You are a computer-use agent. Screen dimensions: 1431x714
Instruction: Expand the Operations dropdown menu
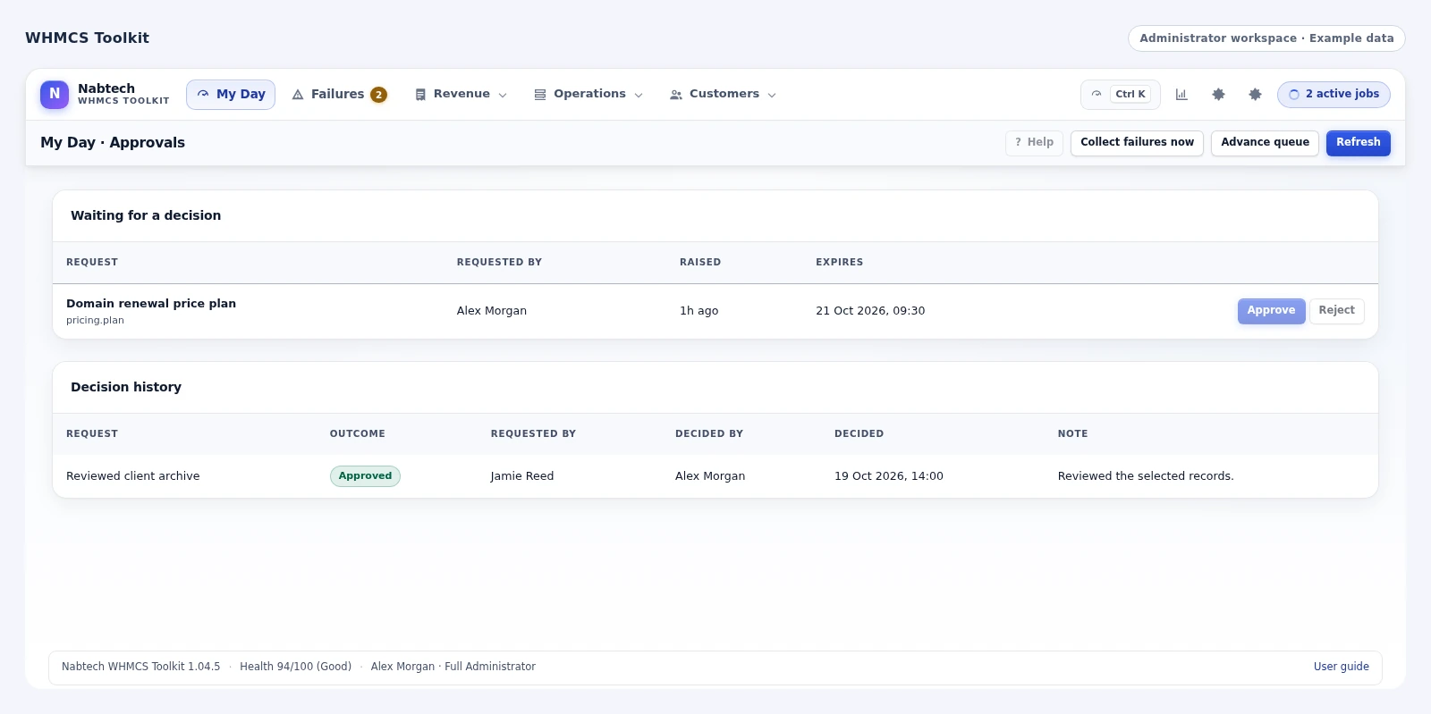tap(588, 94)
